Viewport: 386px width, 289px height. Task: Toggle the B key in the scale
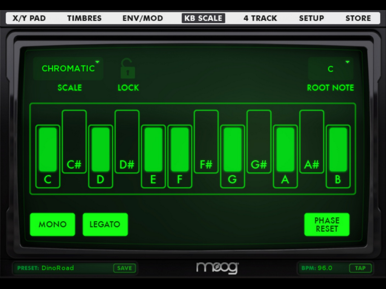(x=338, y=157)
